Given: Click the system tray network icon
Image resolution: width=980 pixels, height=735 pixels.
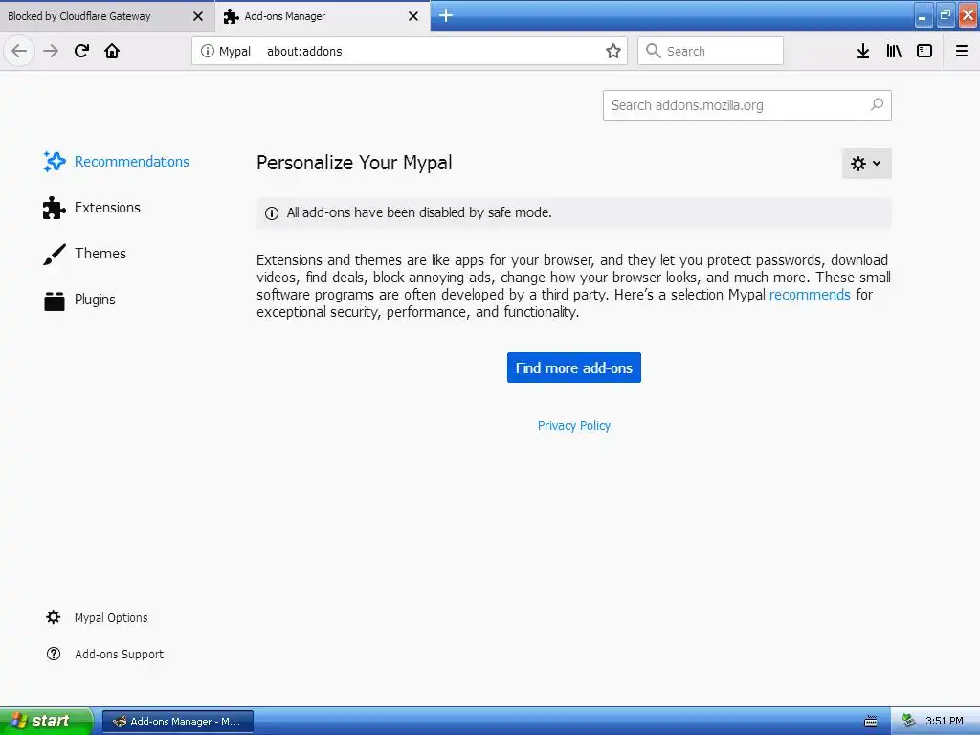Looking at the screenshot, I should (909, 721).
